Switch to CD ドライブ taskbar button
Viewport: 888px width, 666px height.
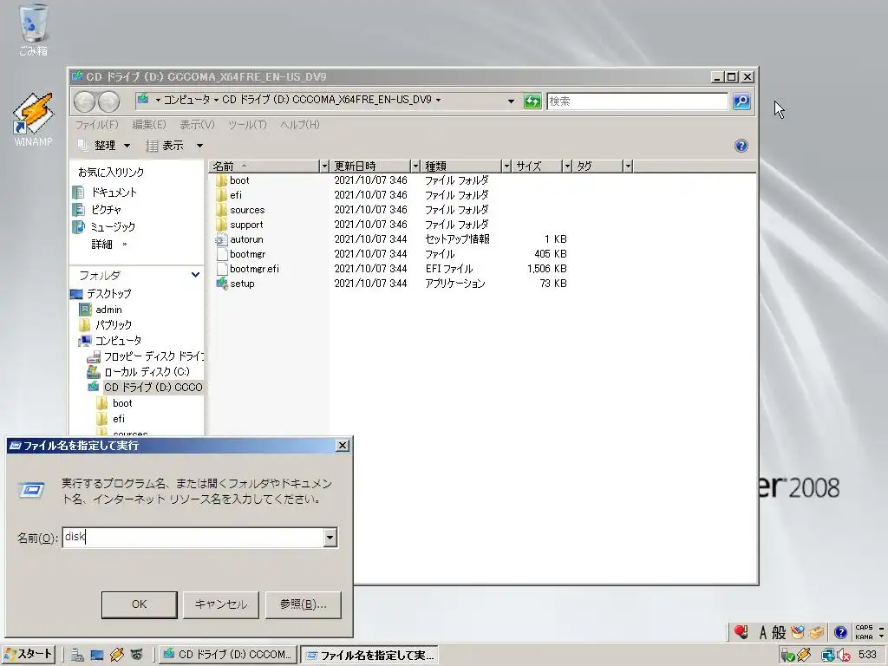click(227, 655)
